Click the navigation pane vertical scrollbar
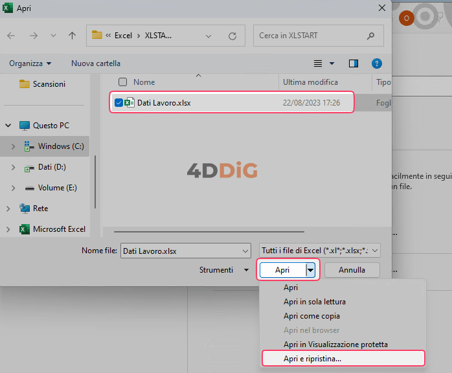Image resolution: width=452 pixels, height=373 pixels. pos(95,181)
